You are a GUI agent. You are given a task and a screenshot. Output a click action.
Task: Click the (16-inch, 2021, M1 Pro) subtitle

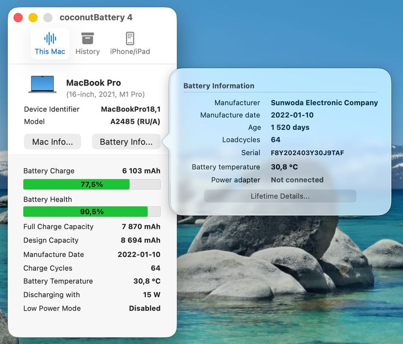click(x=106, y=94)
